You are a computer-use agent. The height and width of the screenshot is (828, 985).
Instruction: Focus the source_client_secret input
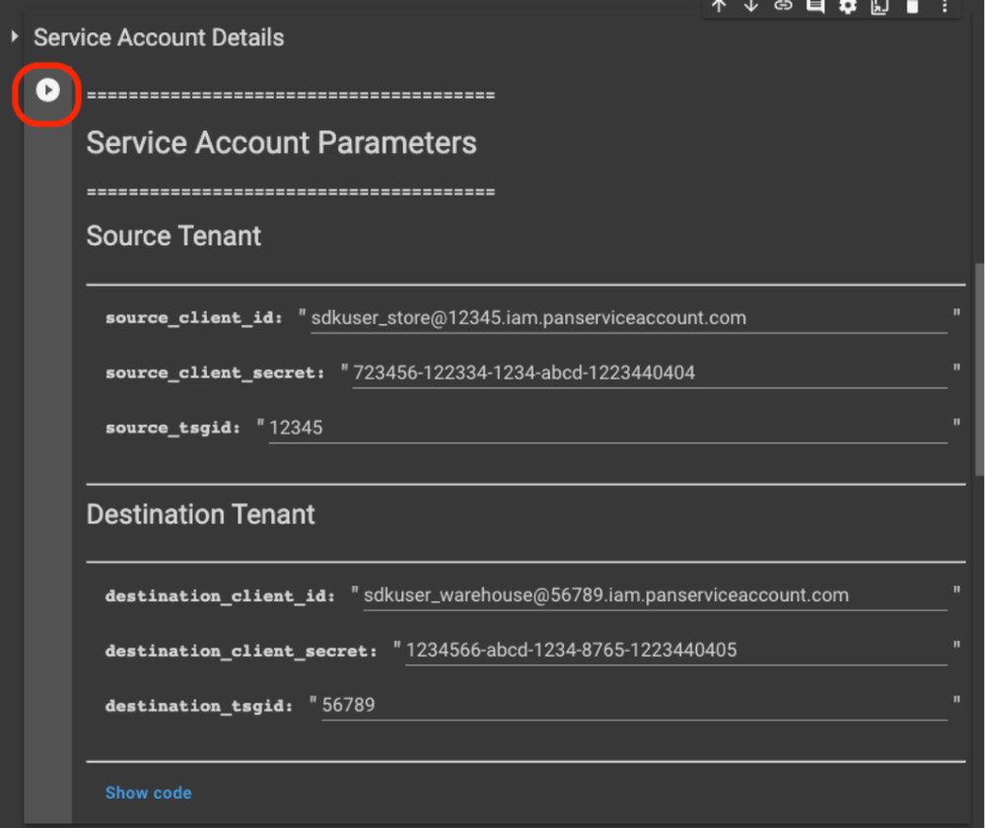(x=649, y=374)
